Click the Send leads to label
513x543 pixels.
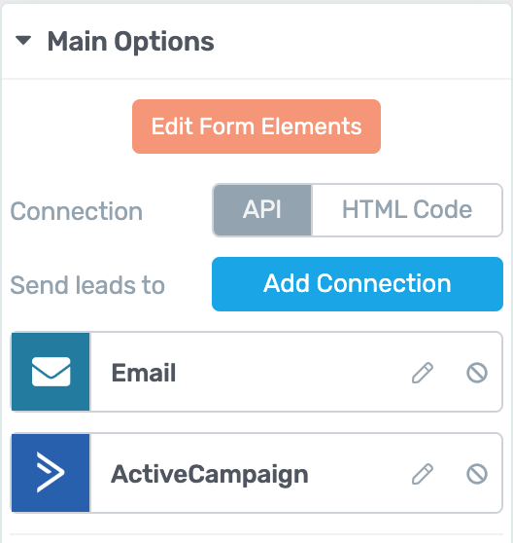coord(87,285)
